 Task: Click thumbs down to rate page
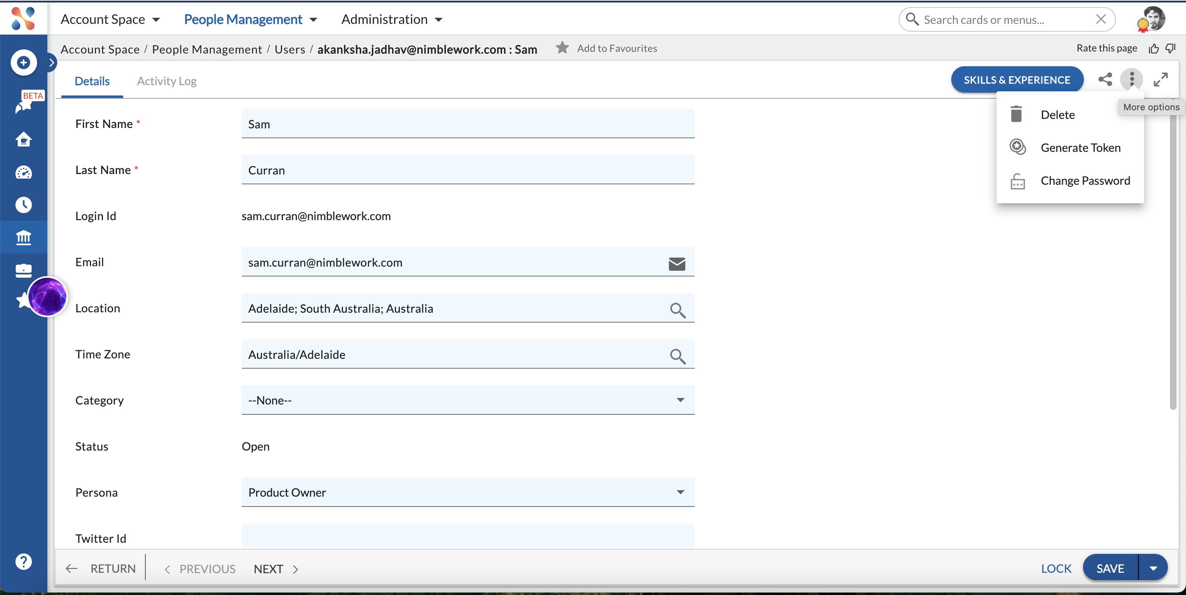point(1171,48)
